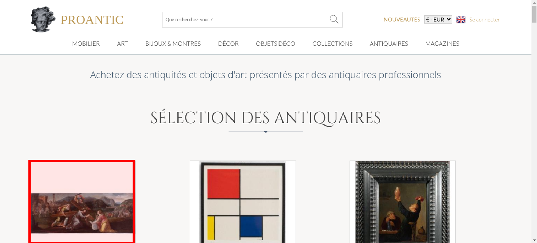Click the magnifying glass search icon
Screen dimensions: 537x243
(x=334, y=19)
